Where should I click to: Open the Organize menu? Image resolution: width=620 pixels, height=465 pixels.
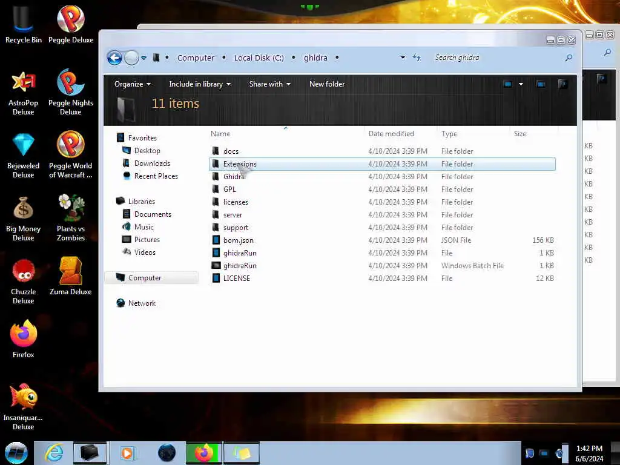pos(133,84)
